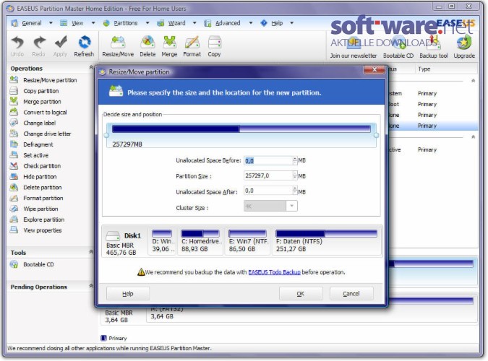Open the Cluster Size combo box

[x=270, y=206]
